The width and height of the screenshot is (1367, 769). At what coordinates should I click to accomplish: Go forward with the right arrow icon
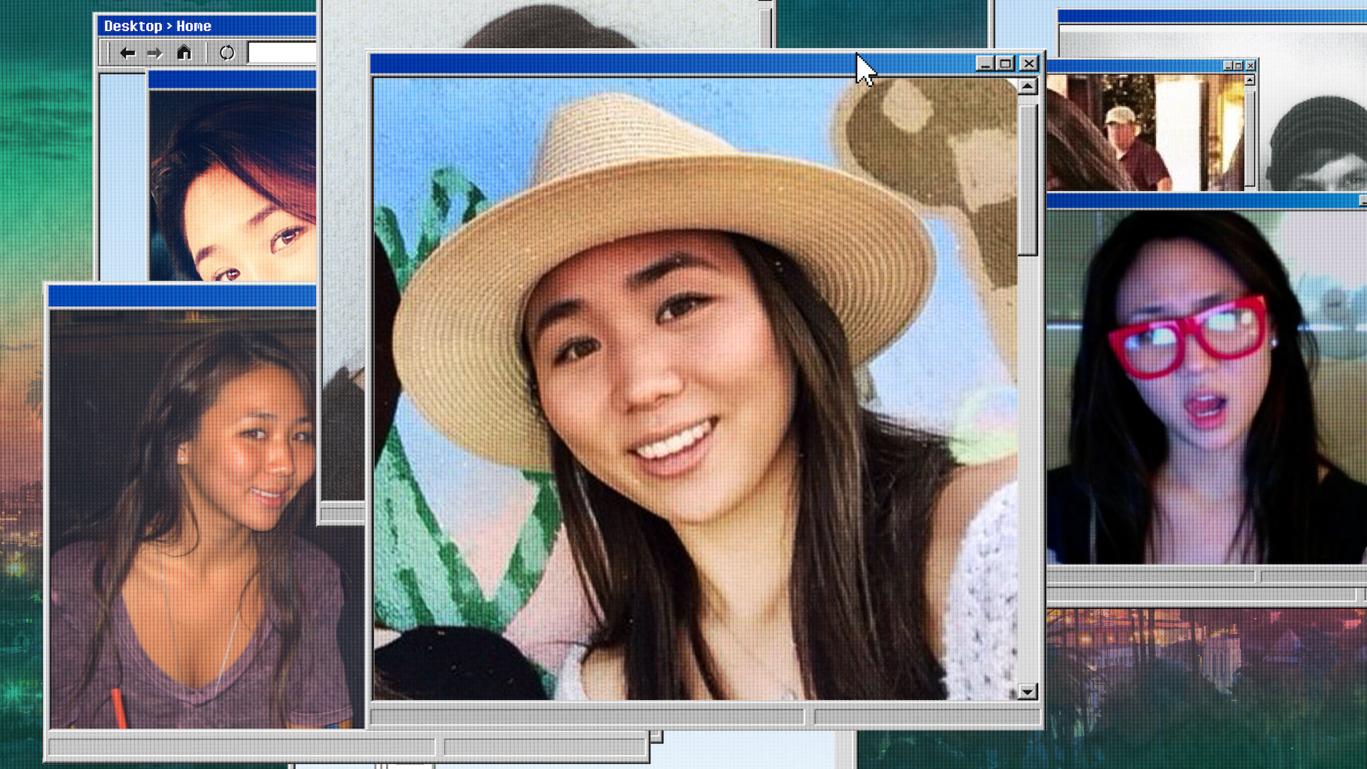(x=154, y=53)
